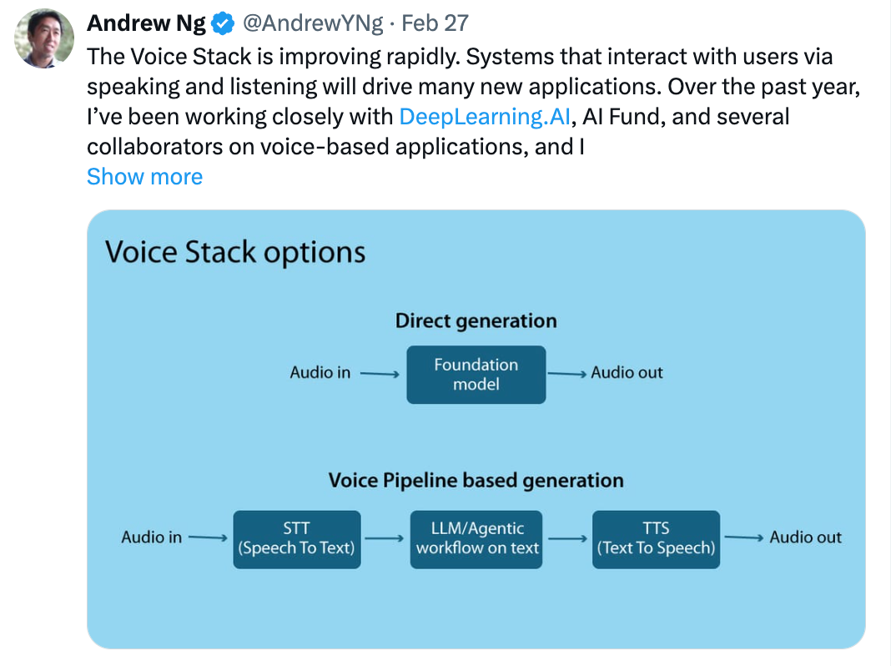891x666 pixels.
Task: Click Audio in label before STT box
Action: pos(151,537)
